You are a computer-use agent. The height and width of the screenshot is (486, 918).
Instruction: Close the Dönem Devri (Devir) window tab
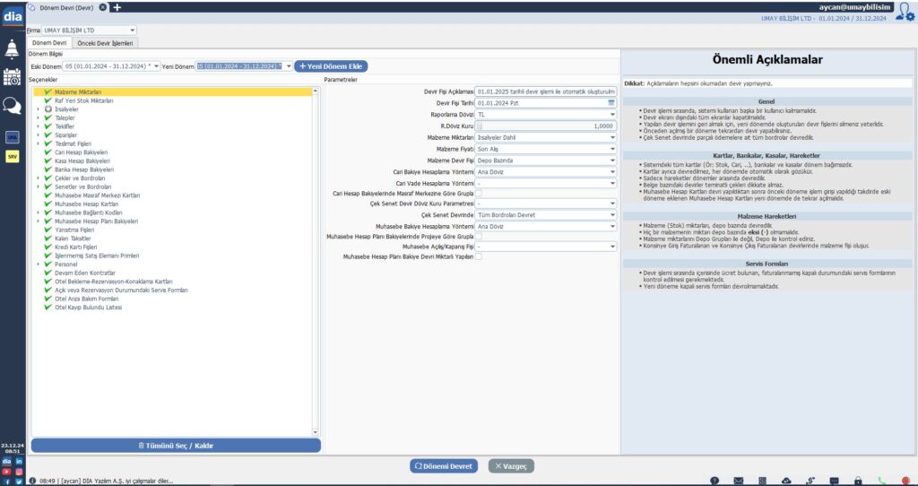103,7
